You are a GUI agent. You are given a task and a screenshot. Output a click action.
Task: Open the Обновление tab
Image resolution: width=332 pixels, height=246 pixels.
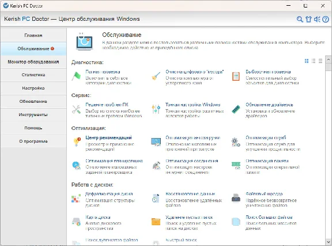(33, 102)
